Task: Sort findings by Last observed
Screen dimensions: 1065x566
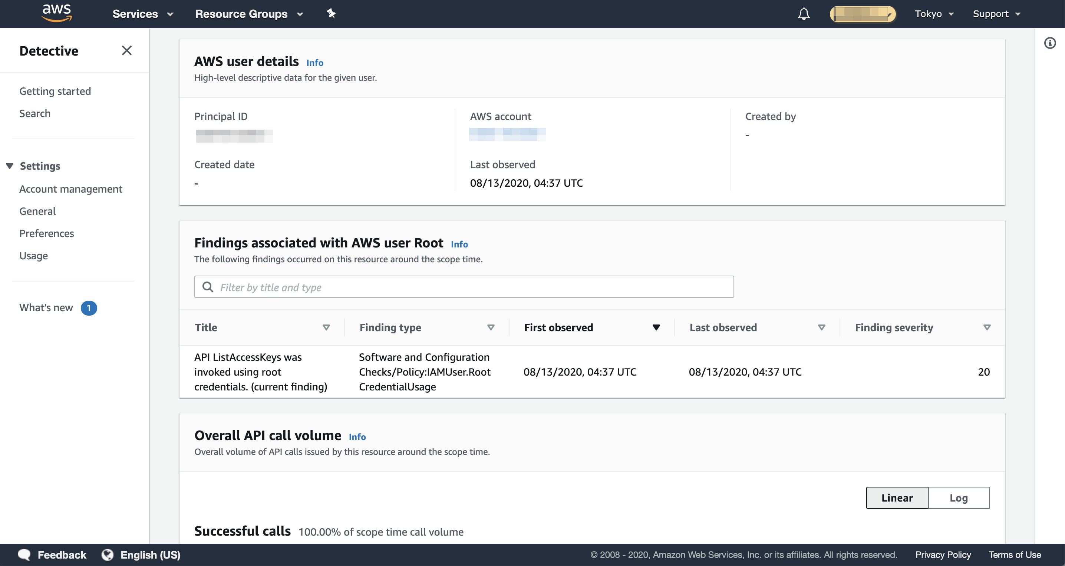Action: tap(821, 328)
